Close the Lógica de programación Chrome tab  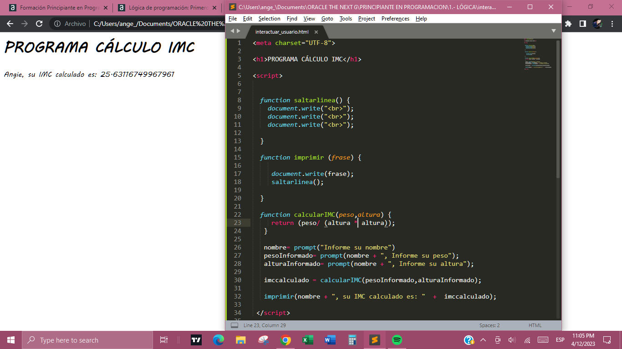[x=214, y=8]
